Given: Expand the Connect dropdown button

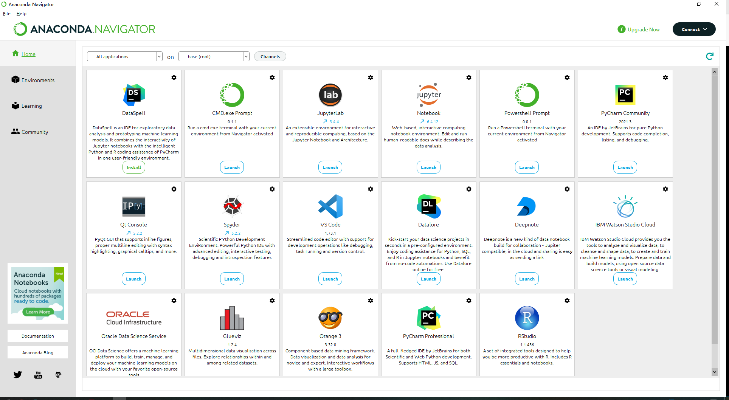Looking at the screenshot, I should coord(694,29).
